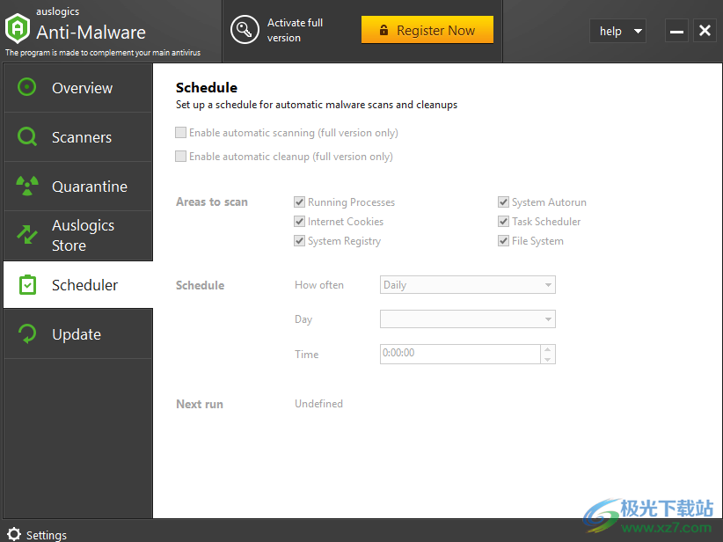
Task: Go to the Quarantine section label
Action: coord(90,187)
